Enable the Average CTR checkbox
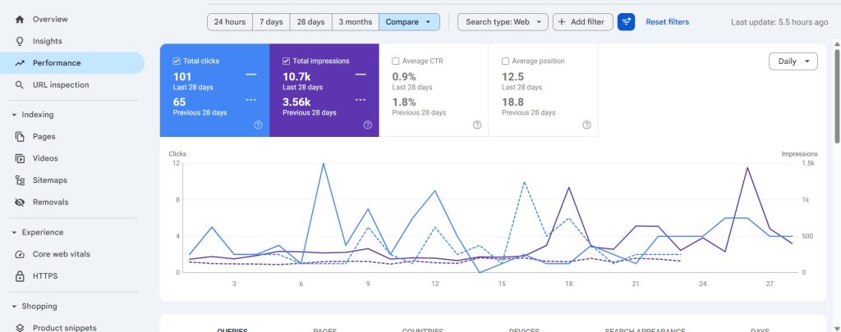The image size is (841, 332). pyautogui.click(x=395, y=61)
